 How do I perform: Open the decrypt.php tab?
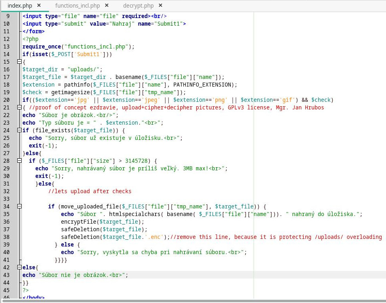pos(138,6)
